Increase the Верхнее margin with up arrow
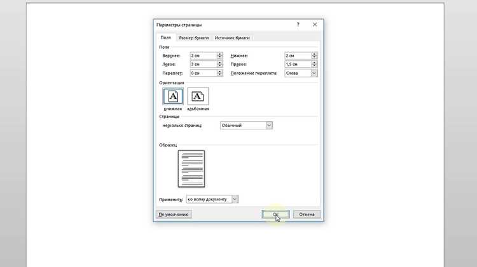 (219, 54)
